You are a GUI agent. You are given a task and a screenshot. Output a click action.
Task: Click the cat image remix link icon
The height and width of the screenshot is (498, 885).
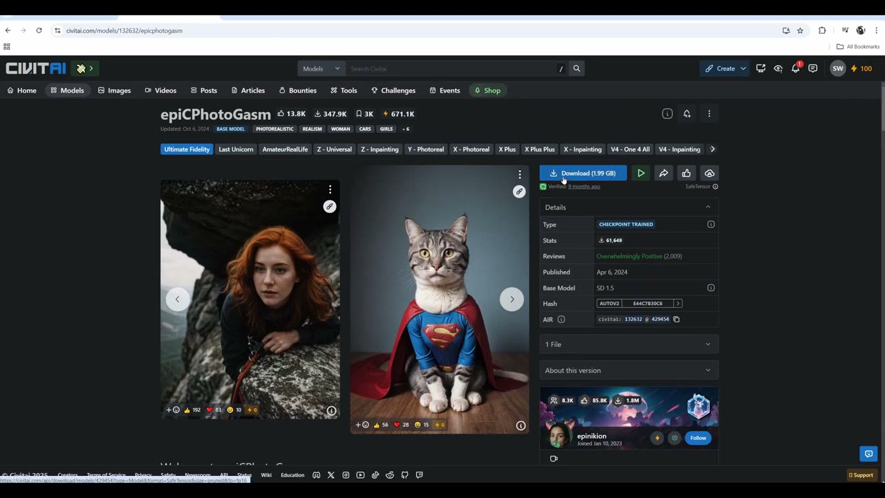coord(519,192)
